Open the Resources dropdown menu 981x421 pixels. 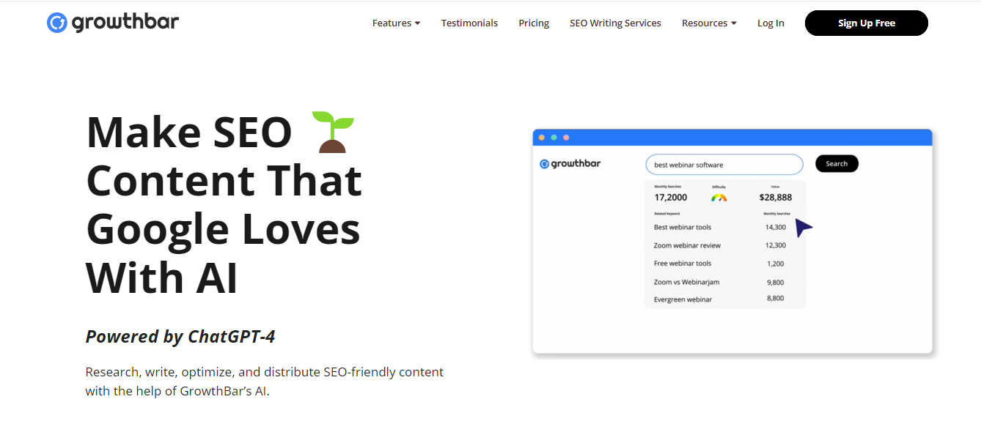coord(709,23)
